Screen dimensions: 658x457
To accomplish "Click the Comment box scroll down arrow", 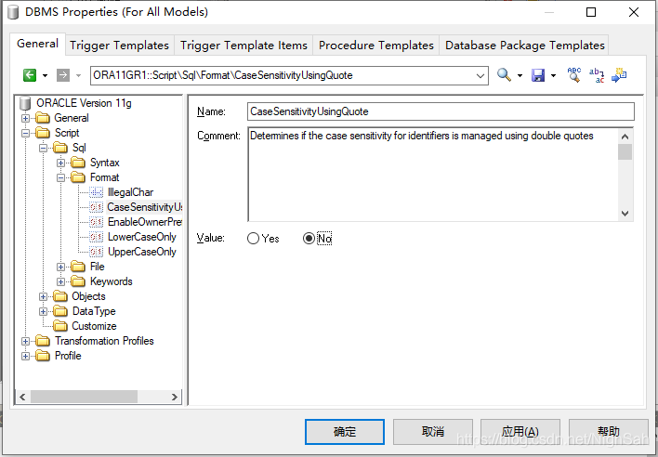I will tap(625, 214).
